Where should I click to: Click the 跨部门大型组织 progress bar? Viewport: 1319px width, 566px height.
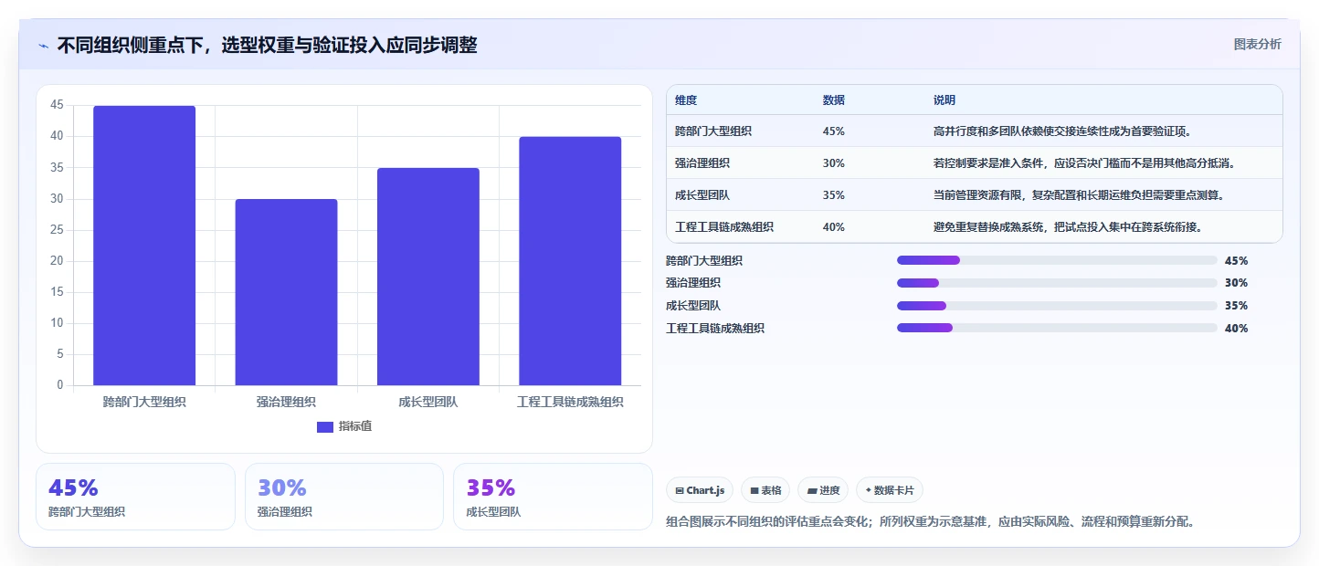point(1057,260)
